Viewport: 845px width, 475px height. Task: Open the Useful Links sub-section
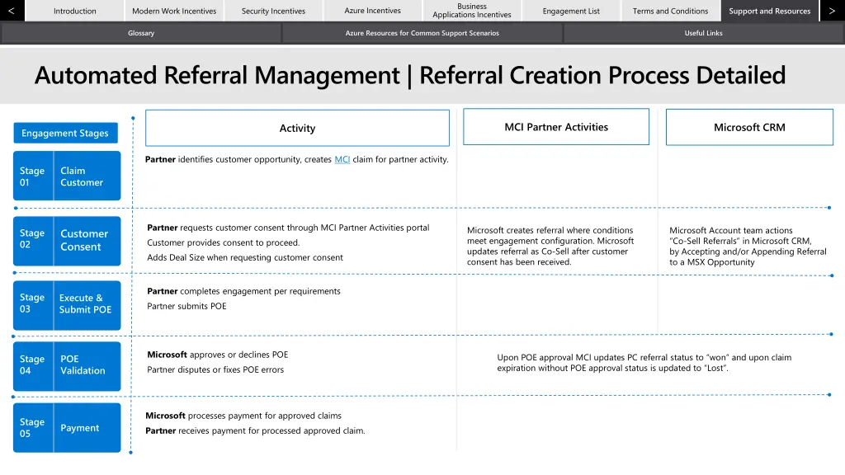703,33
